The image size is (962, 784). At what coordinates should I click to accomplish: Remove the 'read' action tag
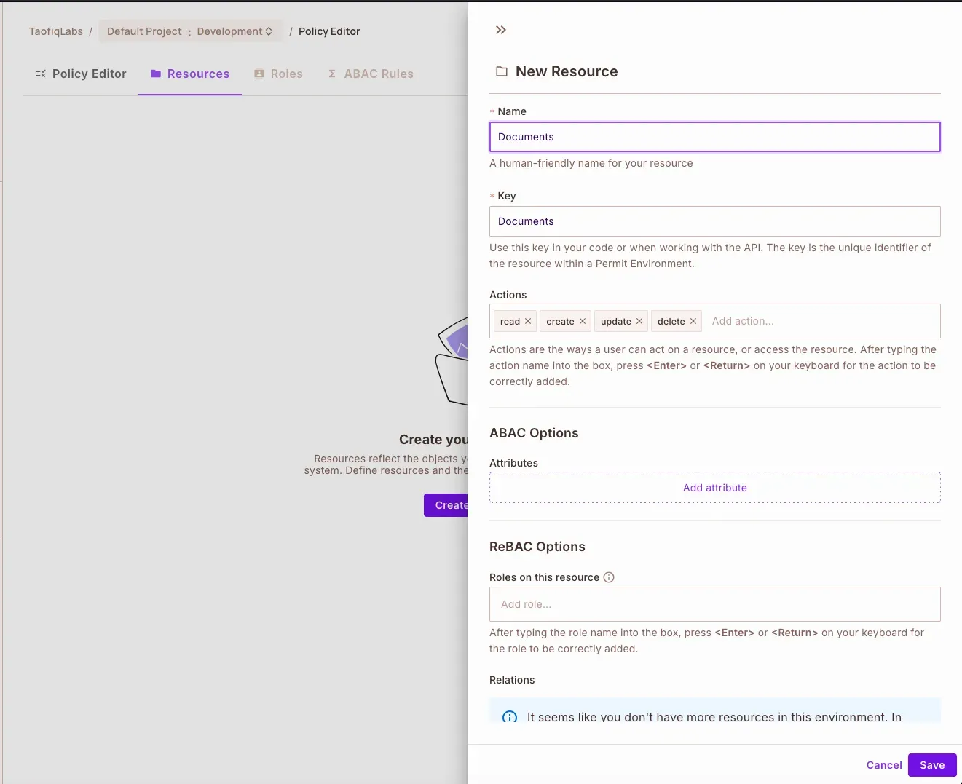528,321
